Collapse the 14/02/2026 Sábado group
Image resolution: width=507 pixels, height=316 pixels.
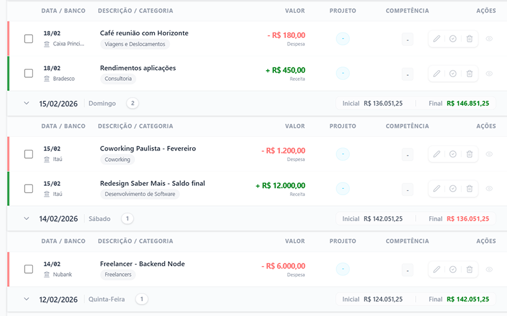(x=27, y=219)
